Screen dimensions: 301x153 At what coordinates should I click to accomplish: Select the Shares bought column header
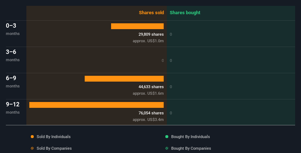click(185, 13)
